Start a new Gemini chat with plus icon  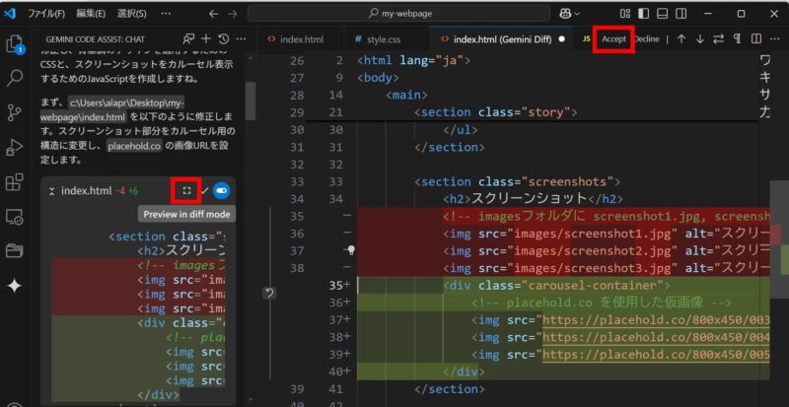[206, 38]
